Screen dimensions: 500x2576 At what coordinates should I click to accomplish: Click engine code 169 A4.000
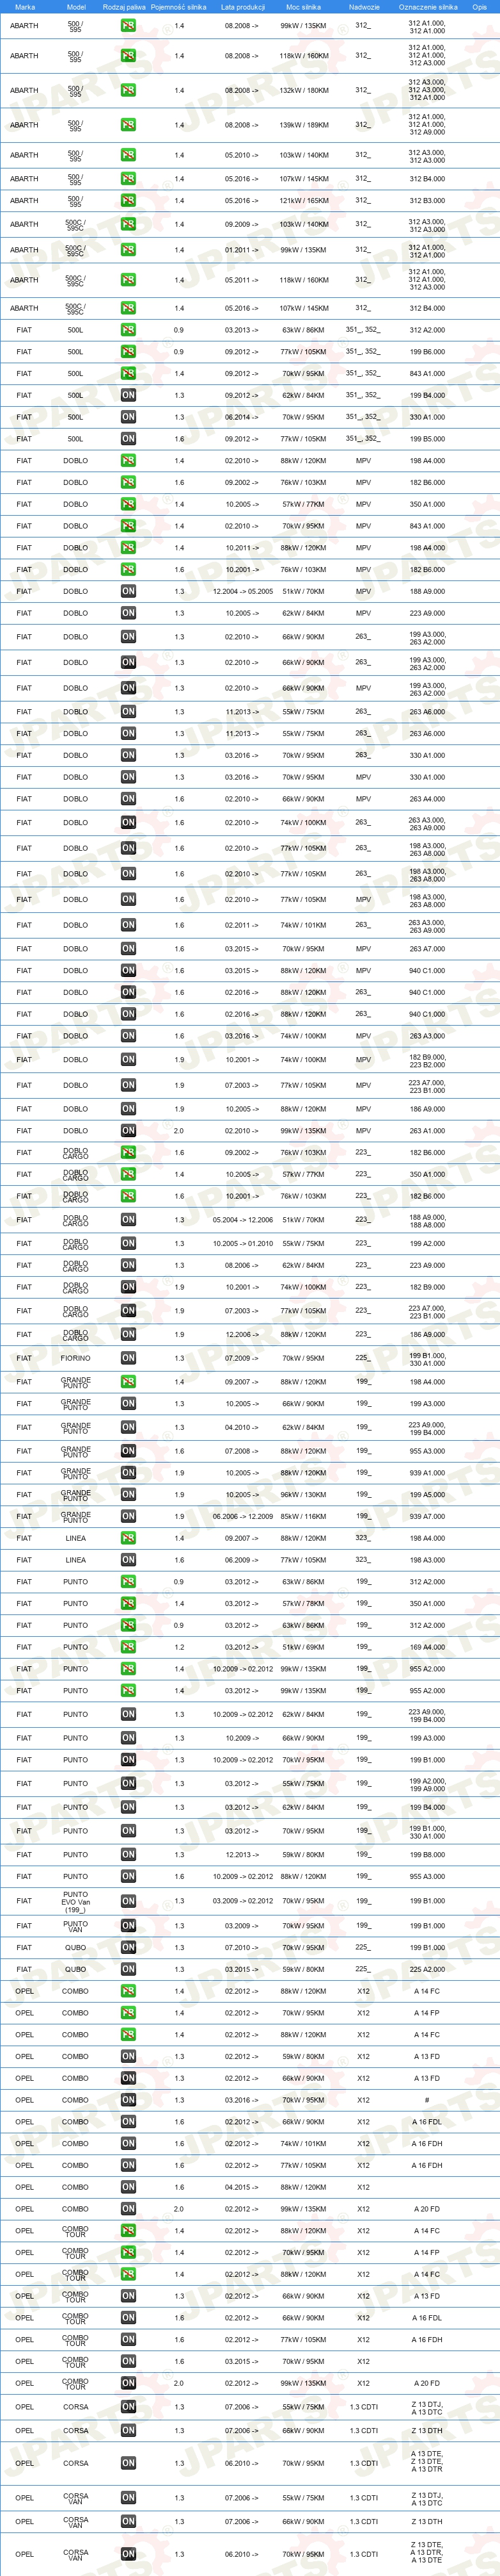coord(427,1647)
